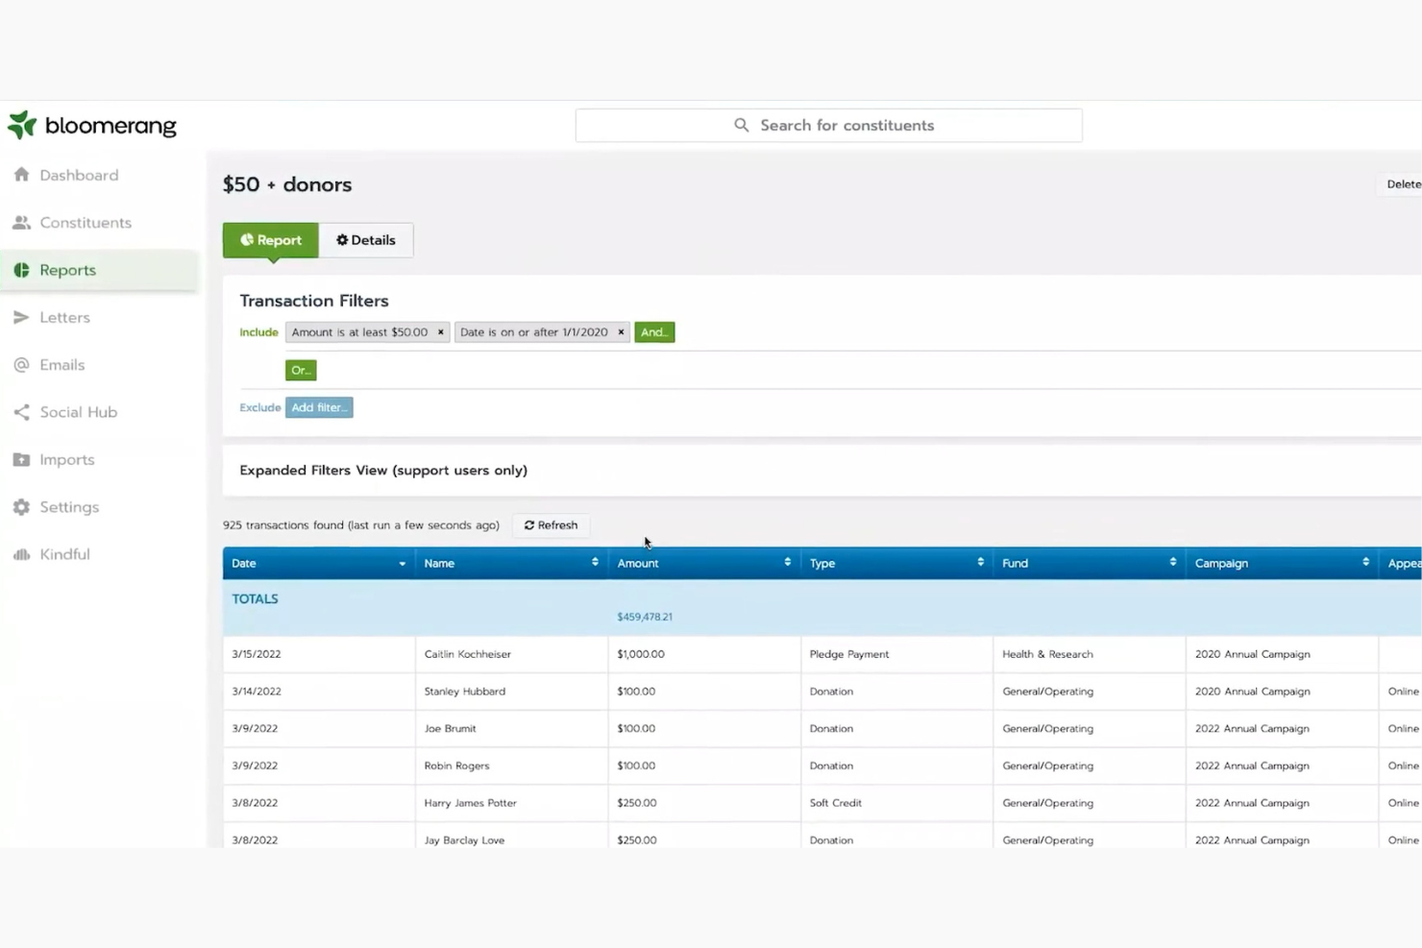Click the $50 + donors report title
Viewport: 1422px width, 948px height.
click(x=287, y=184)
